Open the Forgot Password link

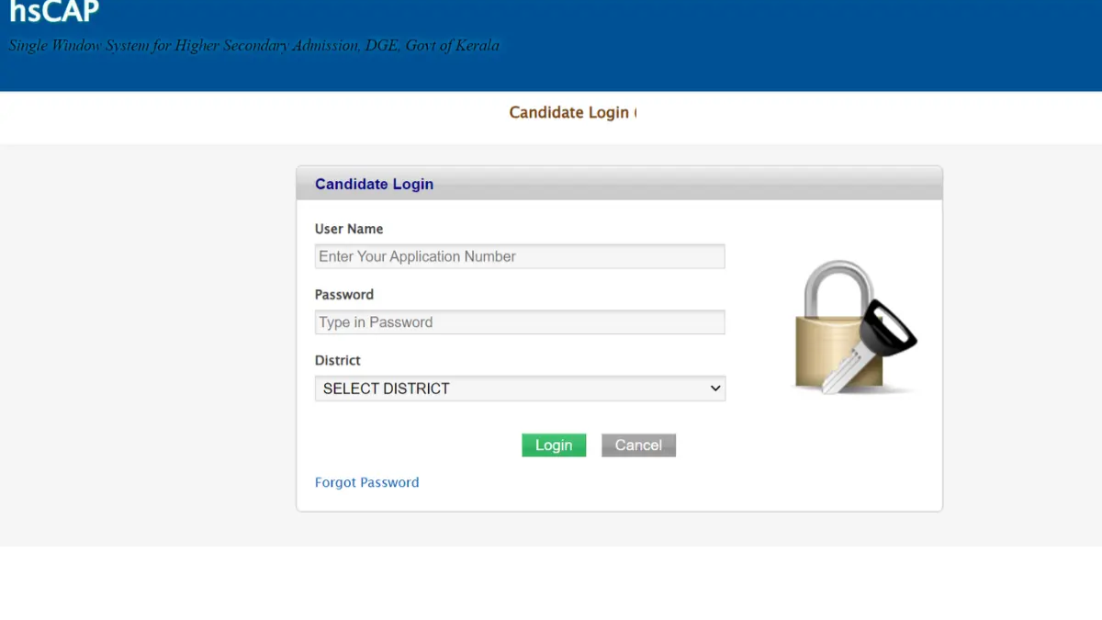point(366,482)
